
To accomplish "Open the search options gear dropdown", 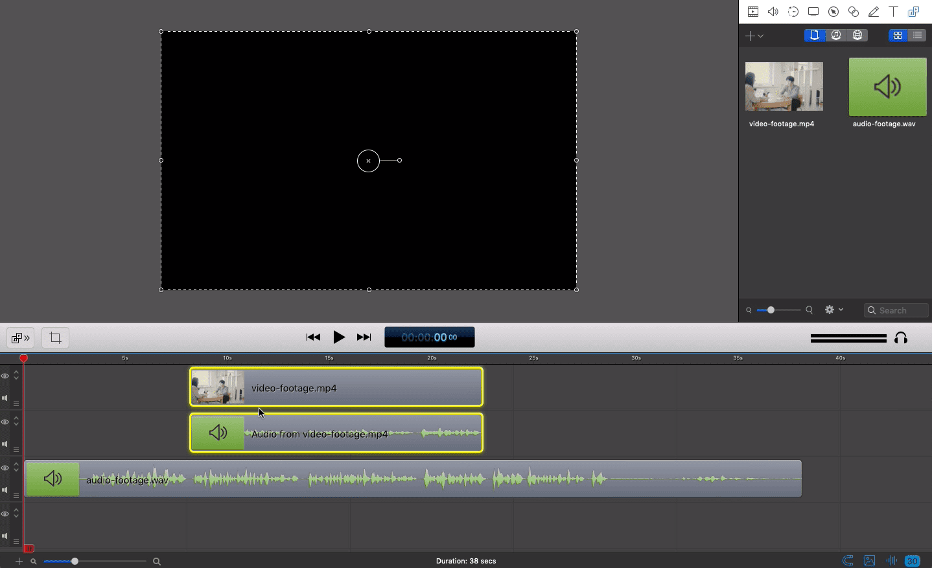I will (834, 310).
